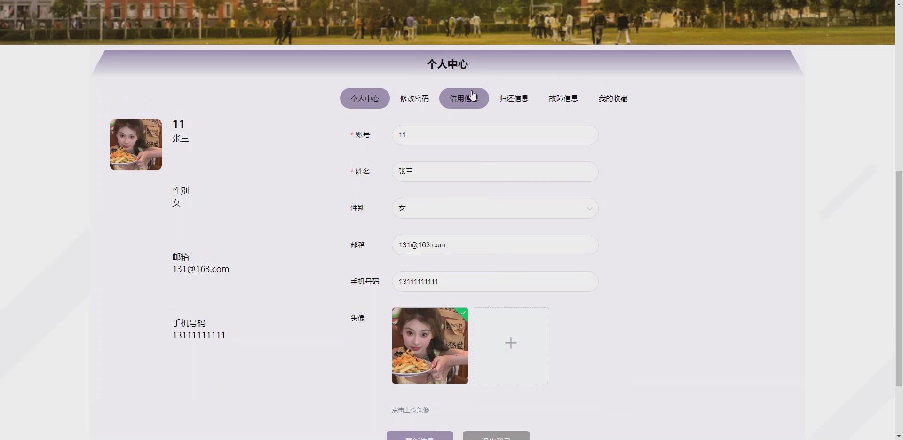This screenshot has height=440, width=903.
Task: Click the green checkmark badge on the avatar
Action: (x=463, y=313)
